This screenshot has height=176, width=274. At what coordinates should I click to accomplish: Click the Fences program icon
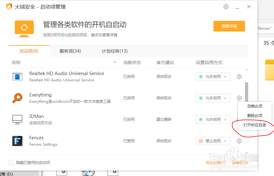coord(17,141)
